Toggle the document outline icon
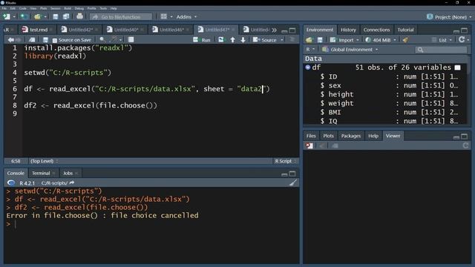Image resolution: width=475 pixels, height=267 pixels. click(292, 39)
